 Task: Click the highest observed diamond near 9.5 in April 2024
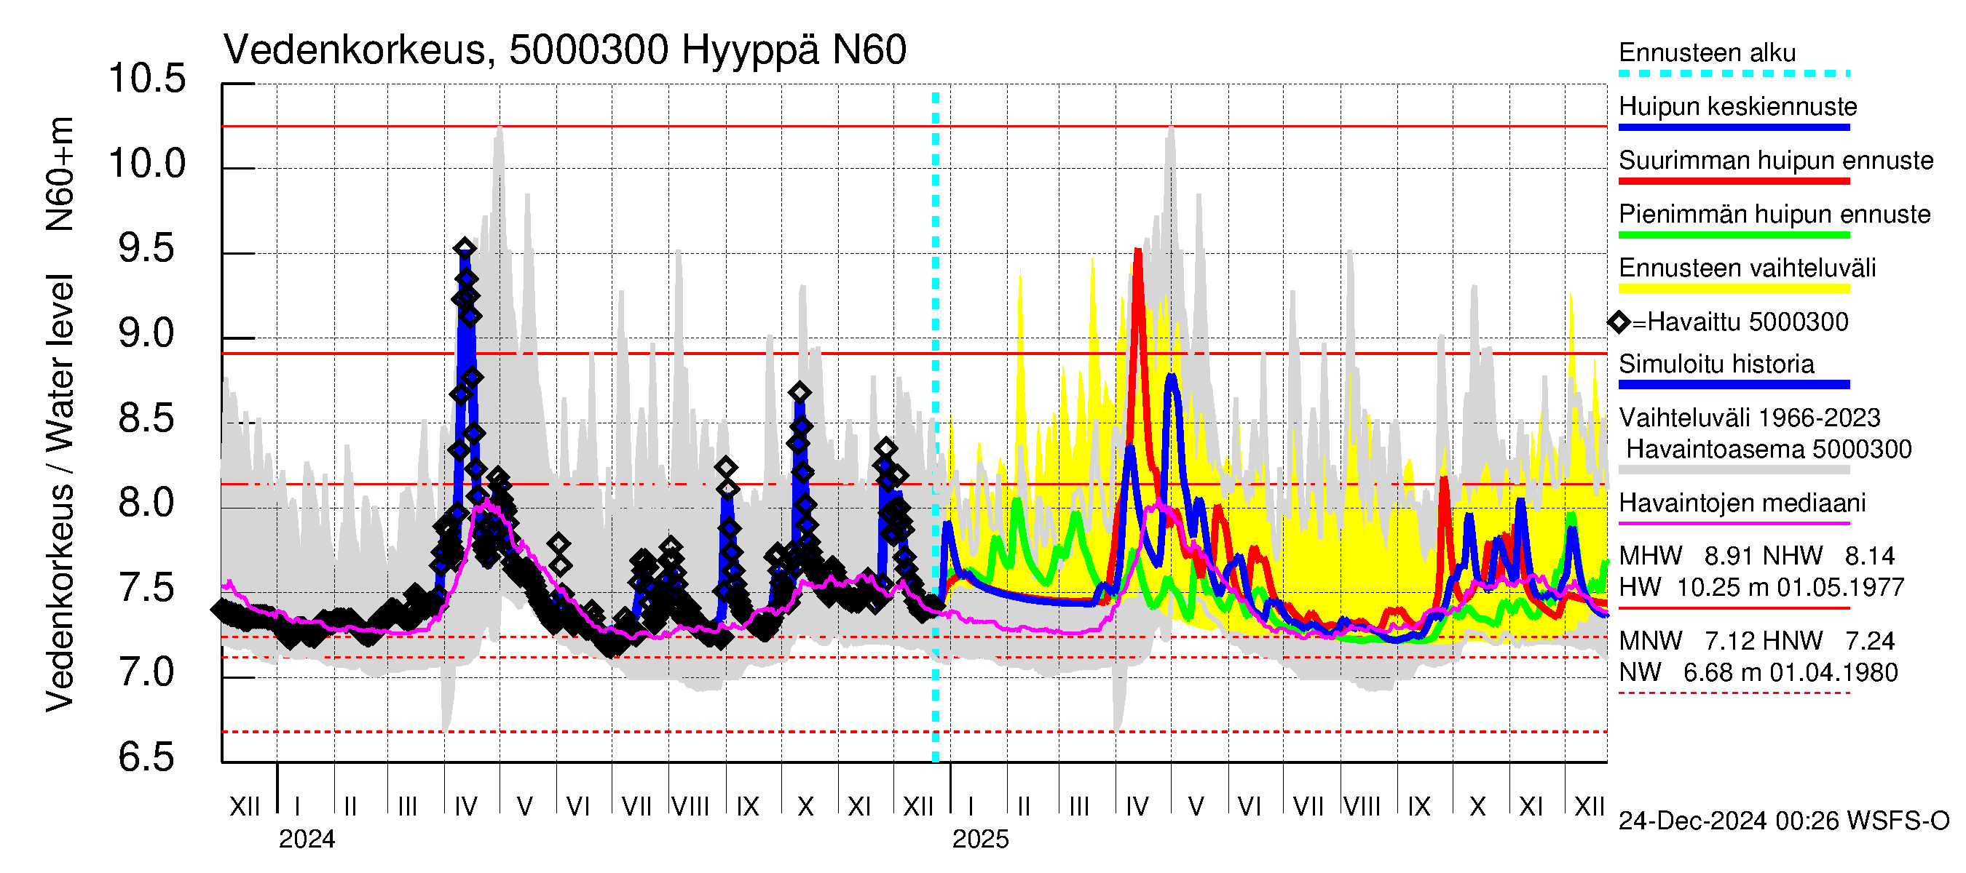click(465, 248)
